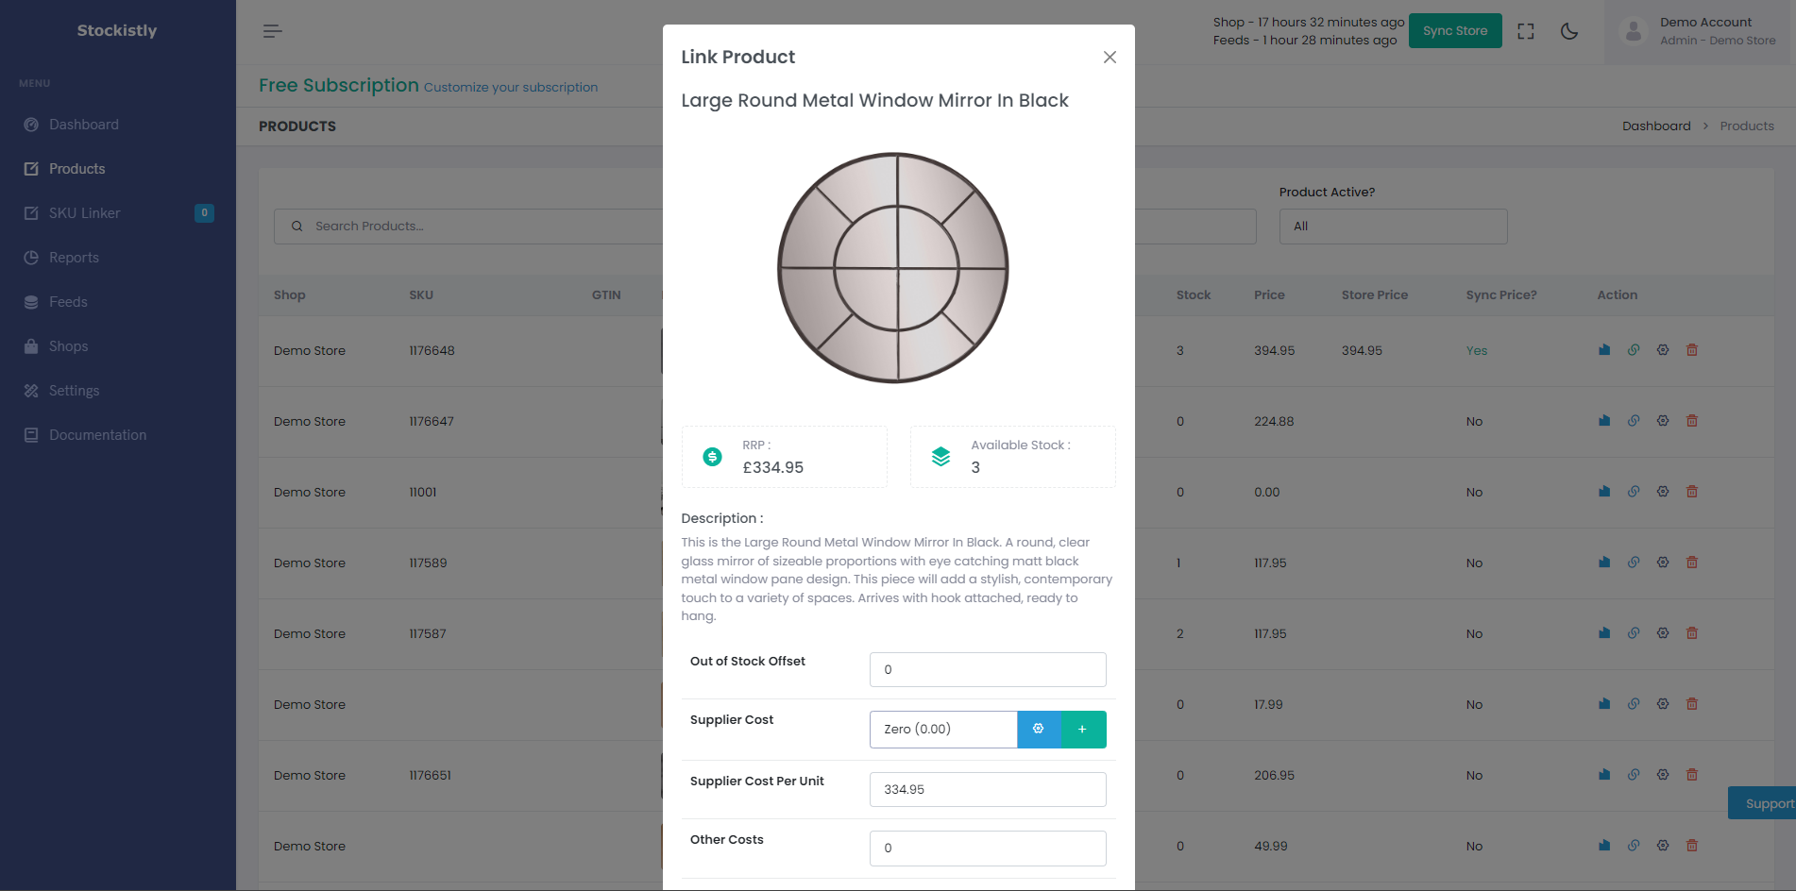This screenshot has width=1796, height=891.
Task: Open settings gear for product 1176647
Action: coord(1663,420)
